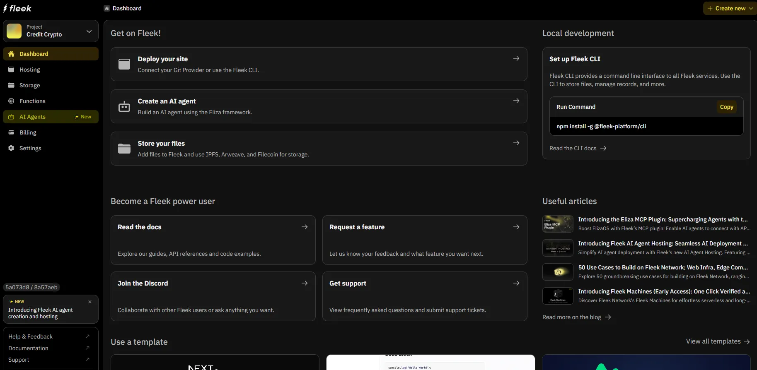This screenshot has height=370, width=757.
Task: Click the Fleek logo in the header
Action: point(17,8)
